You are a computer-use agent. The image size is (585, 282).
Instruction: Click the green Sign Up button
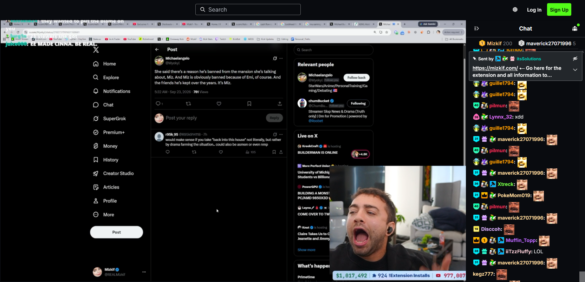point(559,10)
